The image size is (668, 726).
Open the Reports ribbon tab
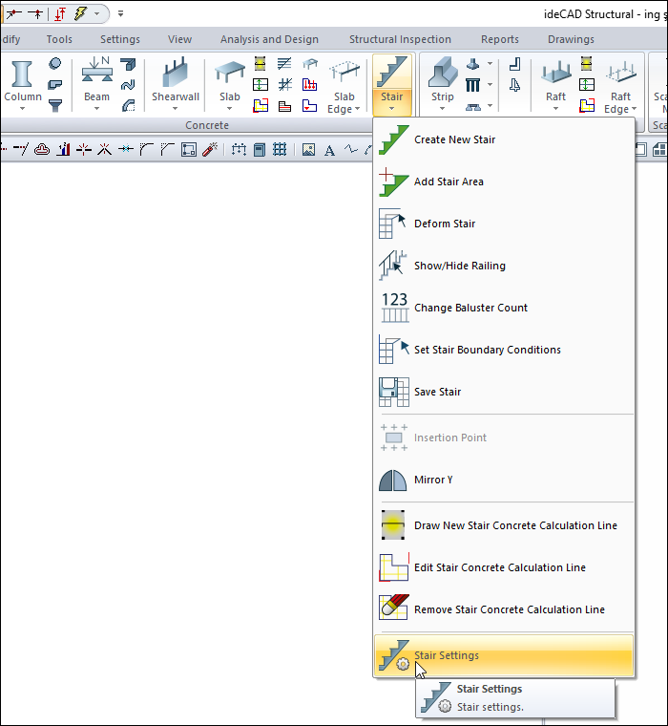pyautogui.click(x=500, y=39)
